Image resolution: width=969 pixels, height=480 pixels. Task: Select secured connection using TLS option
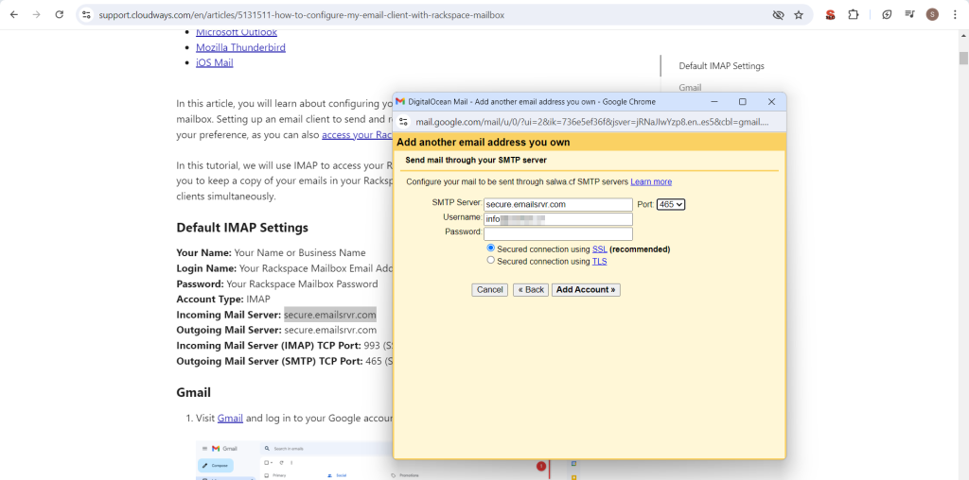pos(491,261)
